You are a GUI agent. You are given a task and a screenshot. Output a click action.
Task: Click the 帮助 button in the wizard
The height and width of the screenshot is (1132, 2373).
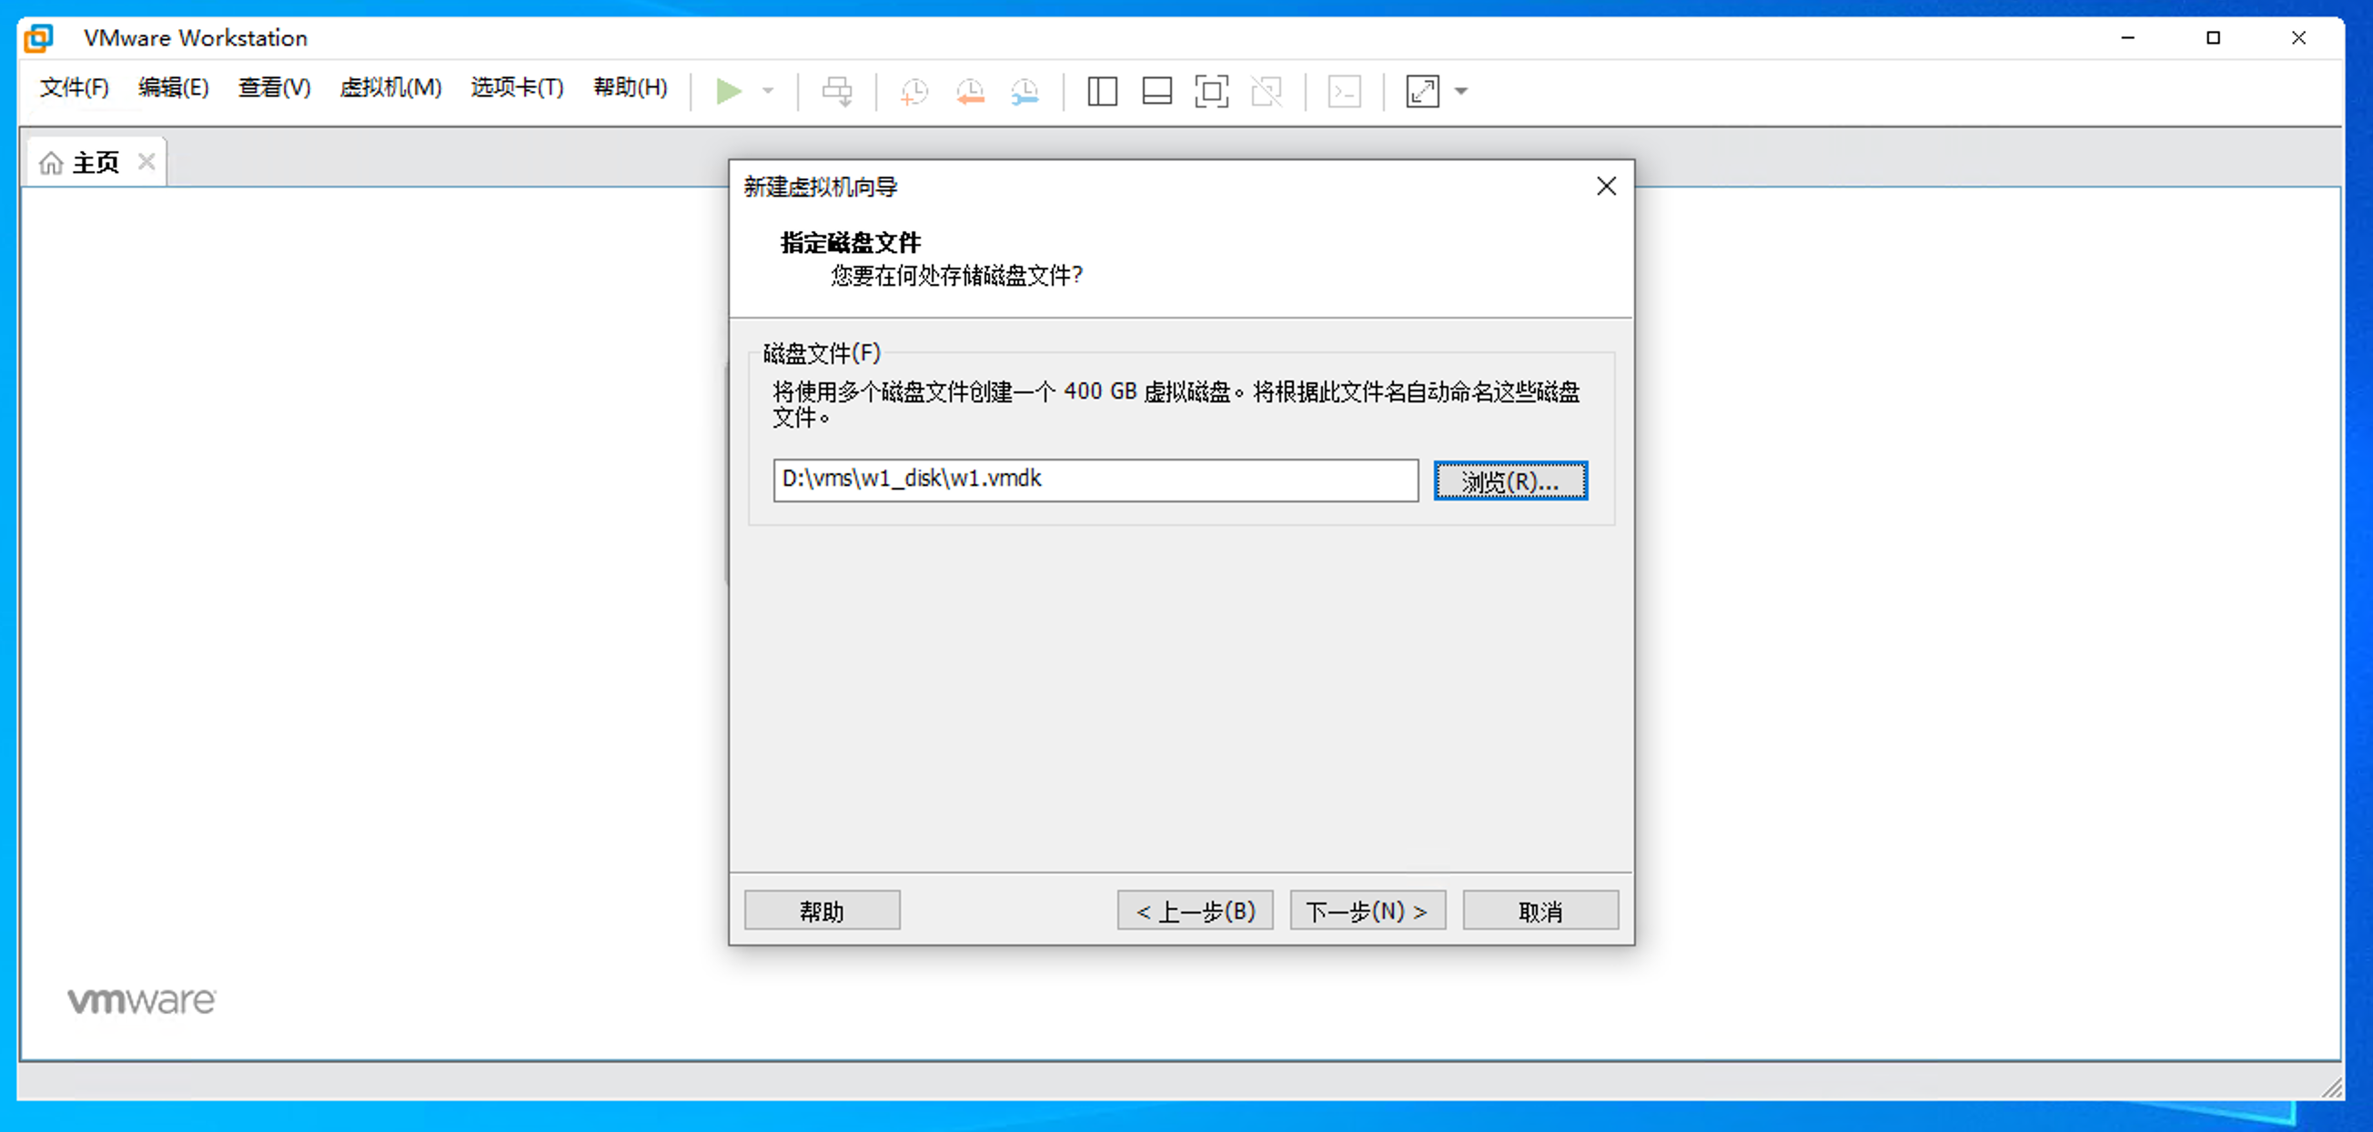coord(823,910)
